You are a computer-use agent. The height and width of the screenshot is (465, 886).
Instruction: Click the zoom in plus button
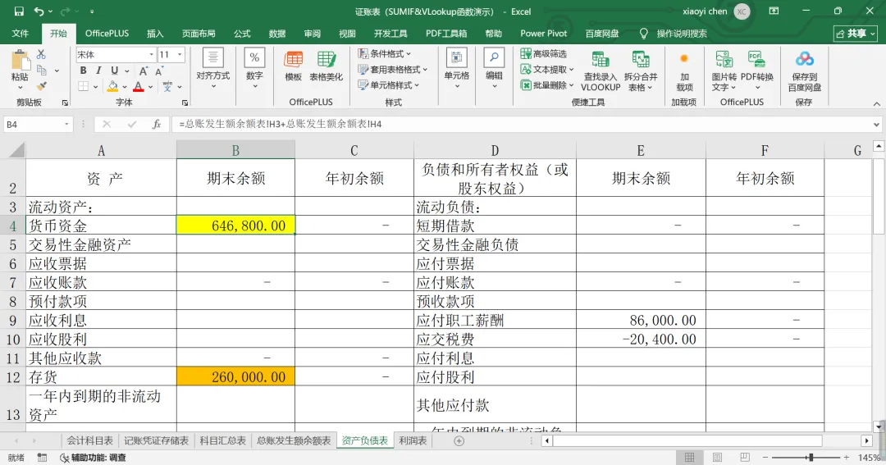point(846,457)
